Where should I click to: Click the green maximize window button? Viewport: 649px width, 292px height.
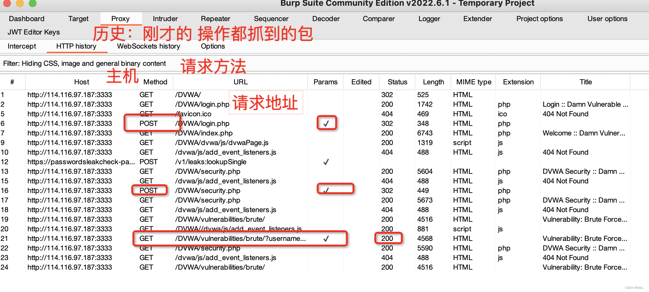pos(33,3)
